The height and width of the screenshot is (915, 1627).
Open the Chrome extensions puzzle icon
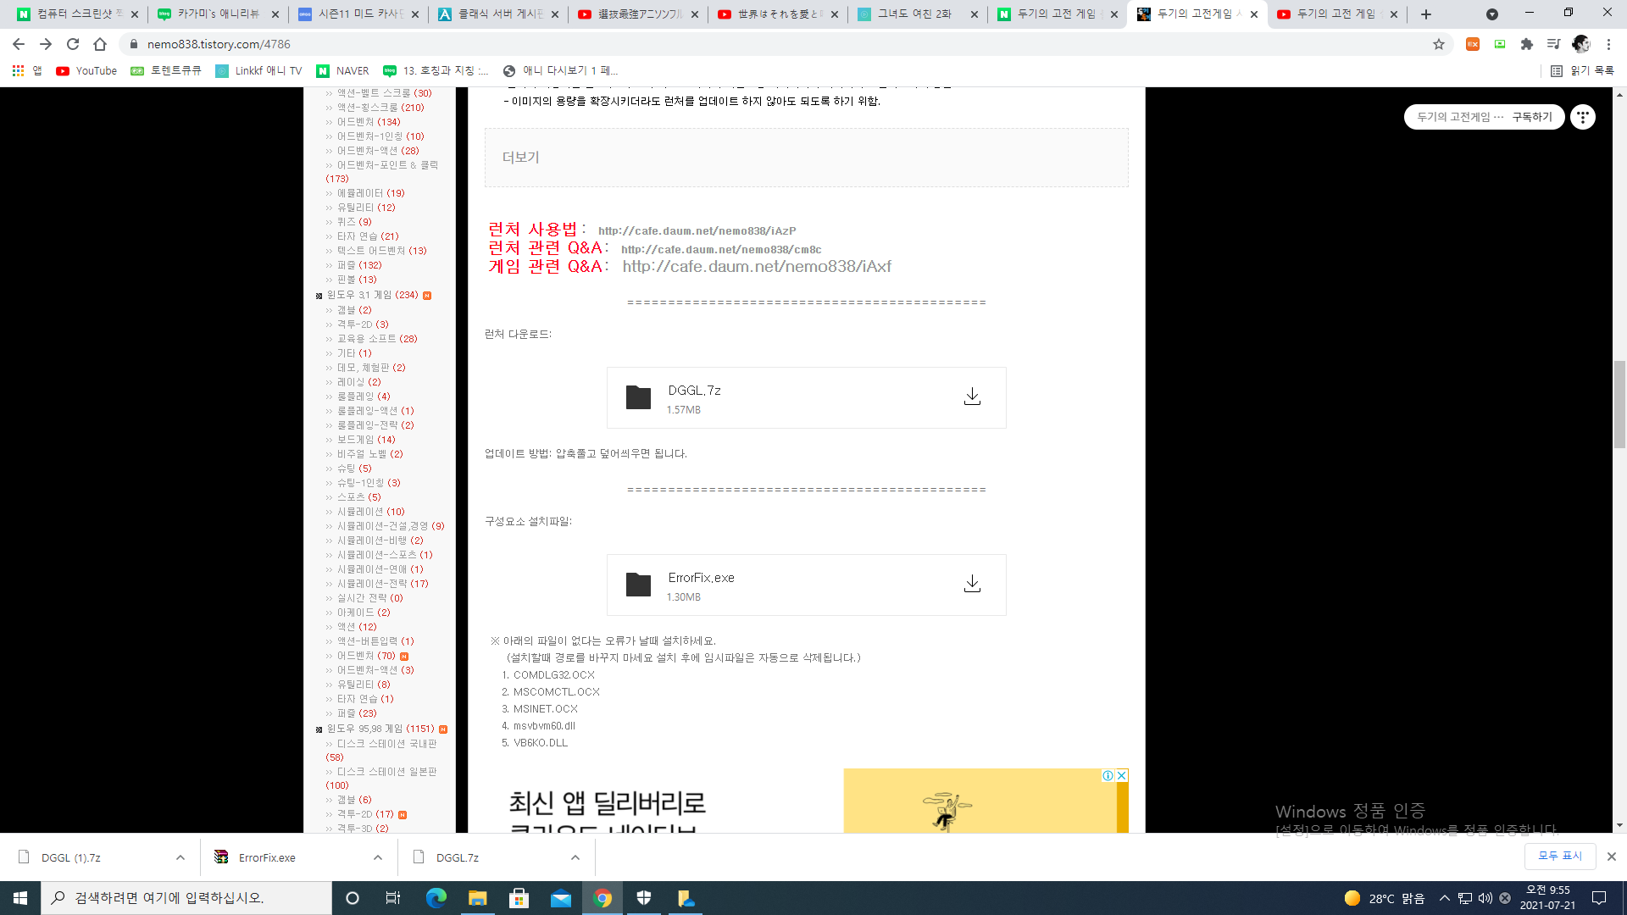point(1527,44)
